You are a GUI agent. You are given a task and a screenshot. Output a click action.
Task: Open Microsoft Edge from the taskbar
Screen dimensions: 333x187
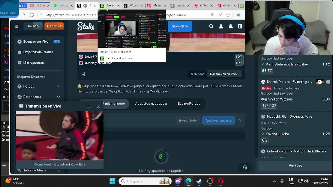pos(189,181)
